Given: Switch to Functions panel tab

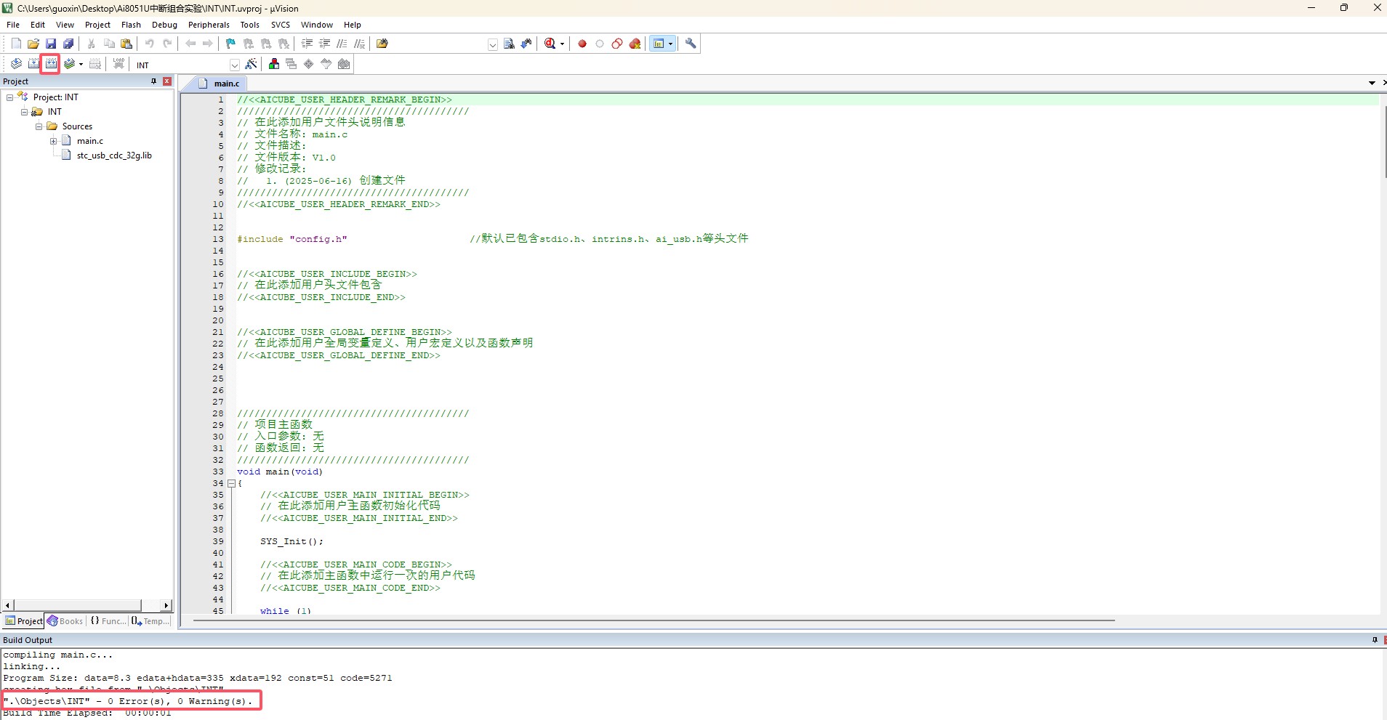Looking at the screenshot, I should click(x=108, y=621).
